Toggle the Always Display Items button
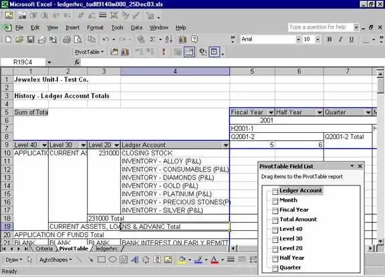The image size is (385, 277). click(x=189, y=52)
